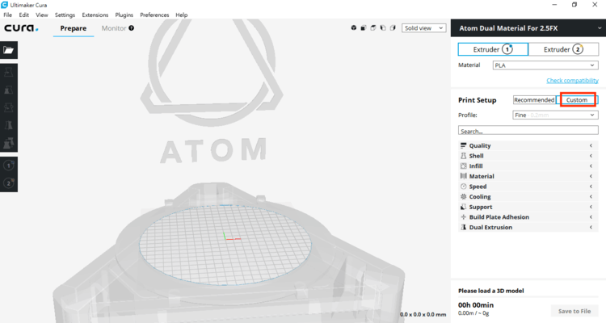Open the Settings menu
The image size is (606, 323).
(65, 15)
